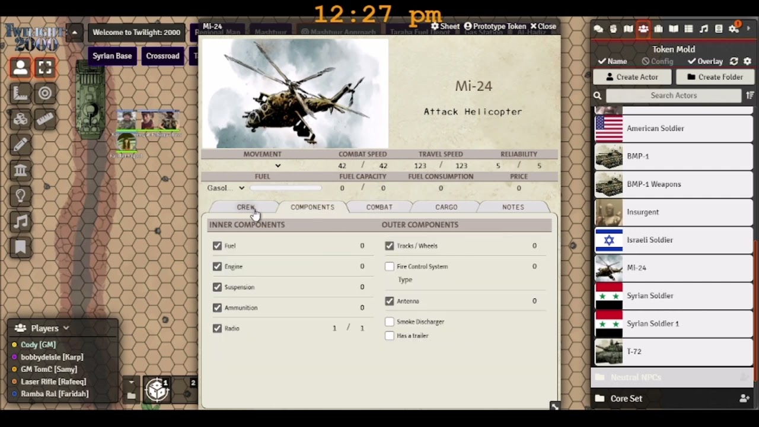Switch to the Combat tab
The image size is (759, 427).
click(x=379, y=207)
